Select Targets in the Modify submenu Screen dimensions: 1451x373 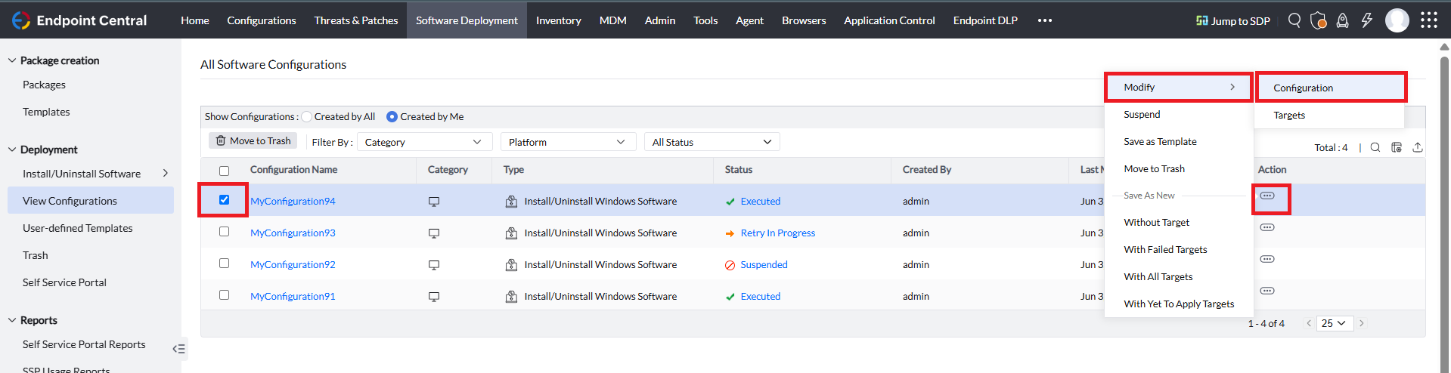click(1289, 116)
